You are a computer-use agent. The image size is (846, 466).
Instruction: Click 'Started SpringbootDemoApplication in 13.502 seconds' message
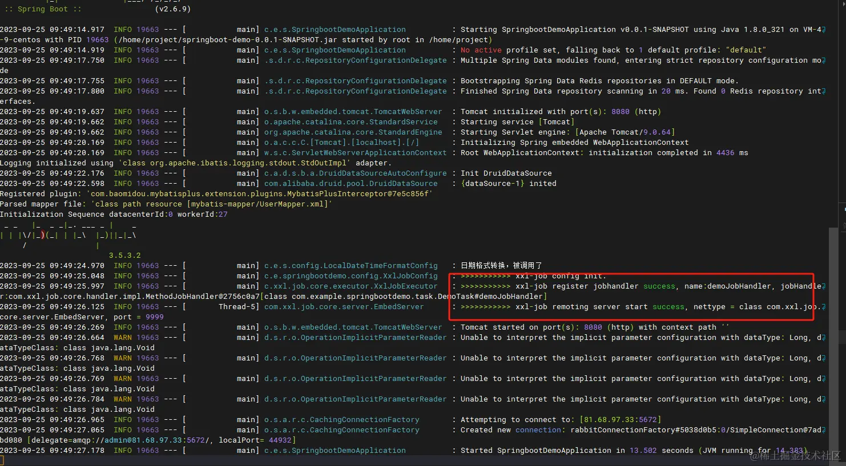tap(577, 451)
